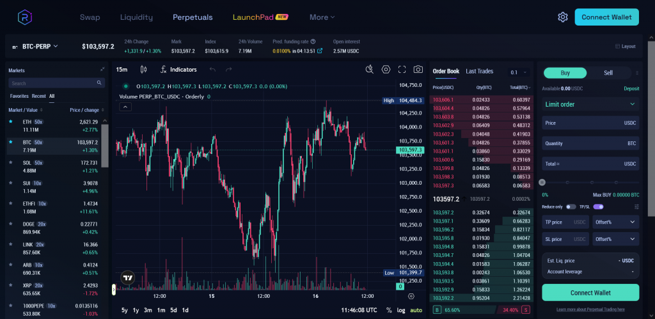Click the Markets search field
The image size is (655, 319).
(x=56, y=83)
